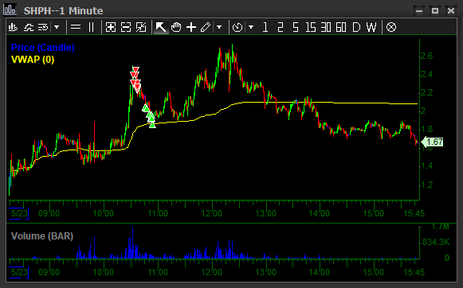This screenshot has width=463, height=288.
Task: Switch to 15 minute timeframe
Action: (311, 27)
